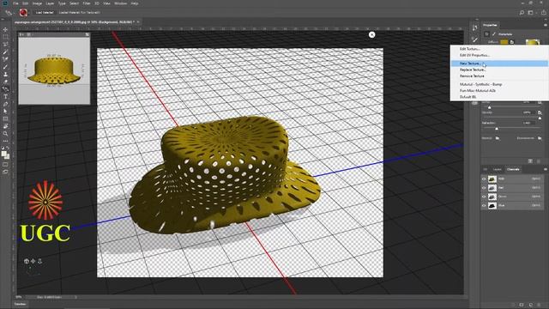The width and height of the screenshot is (549, 309).
Task: Open secondary view selection dropdown
Action: 21,34
